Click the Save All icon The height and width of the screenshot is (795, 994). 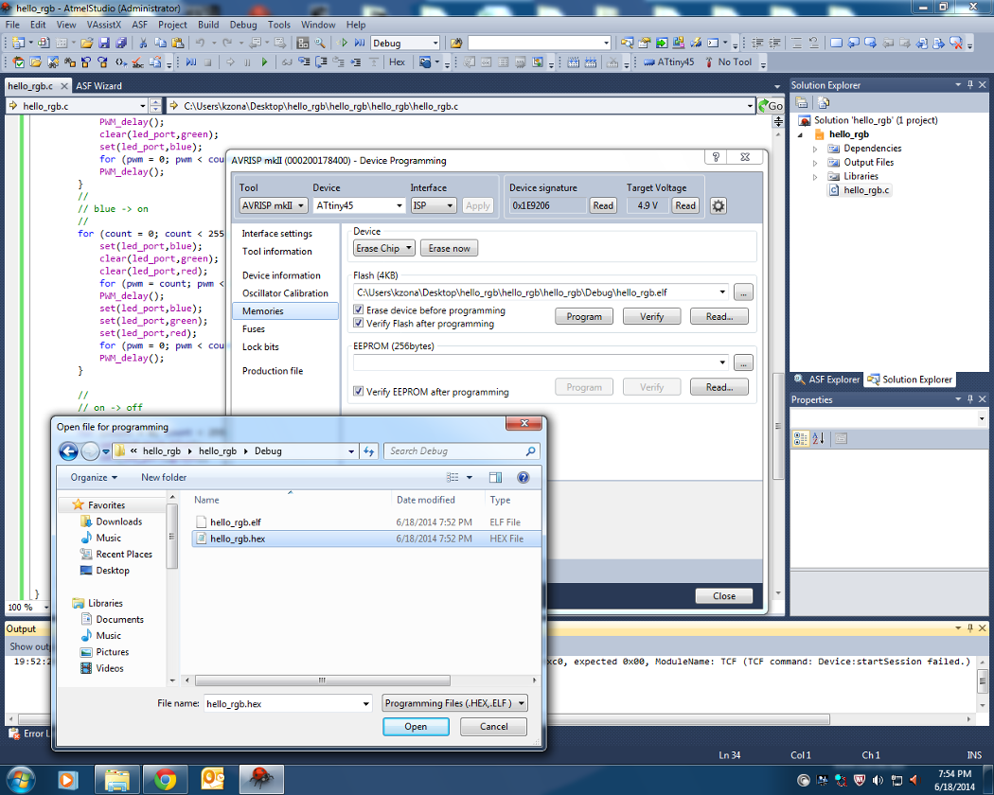[x=120, y=43]
